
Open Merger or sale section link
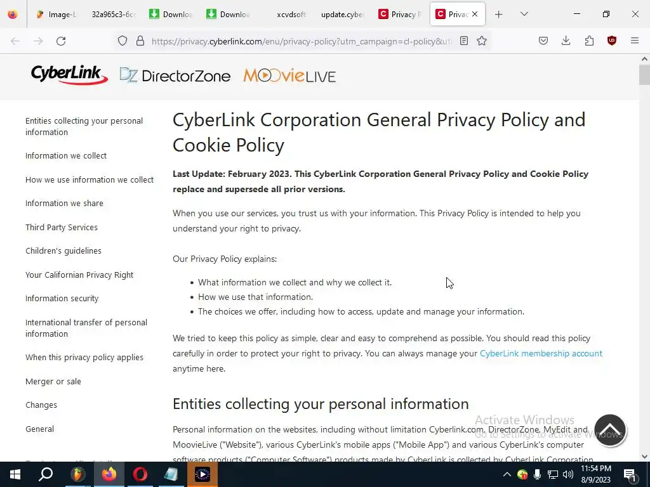tap(53, 381)
